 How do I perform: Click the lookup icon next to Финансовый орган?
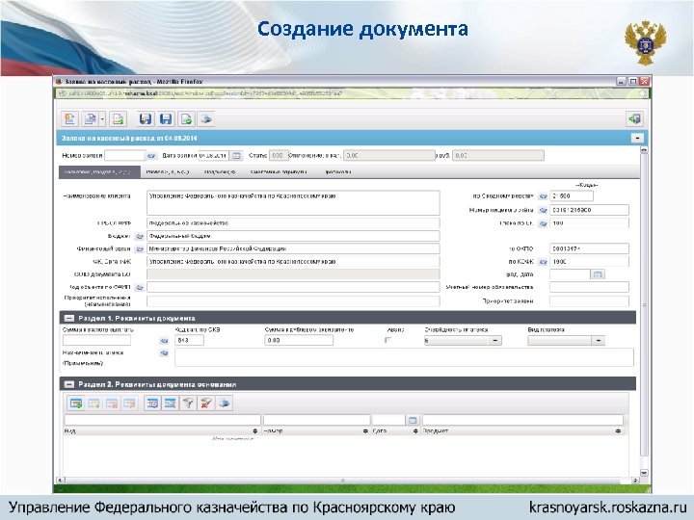[x=139, y=249]
